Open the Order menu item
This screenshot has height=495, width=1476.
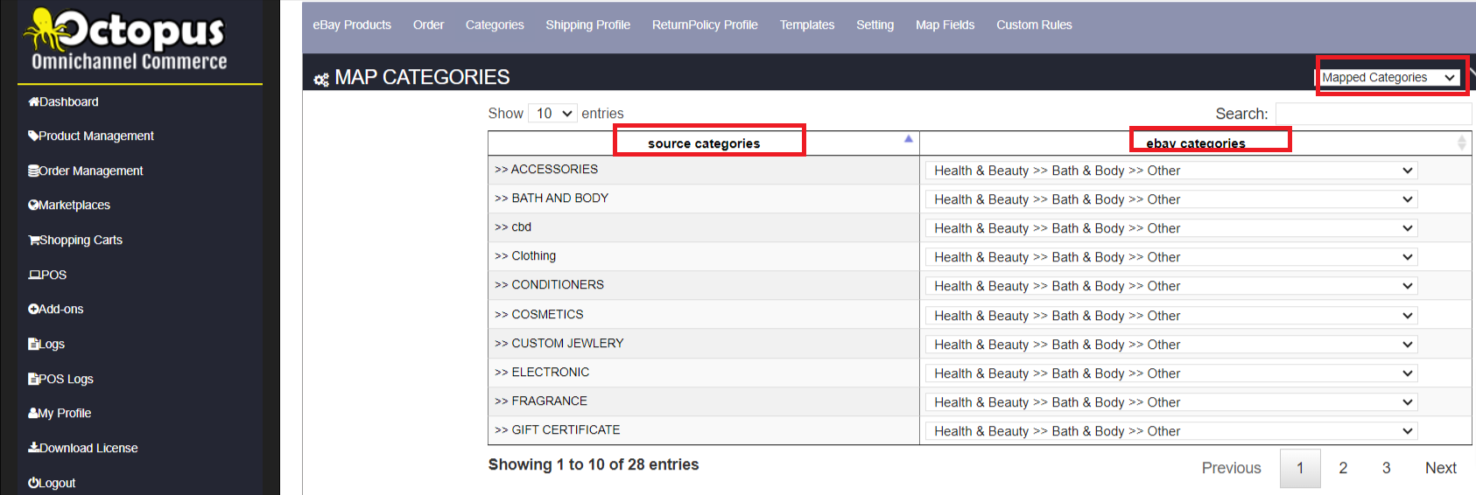(x=428, y=24)
